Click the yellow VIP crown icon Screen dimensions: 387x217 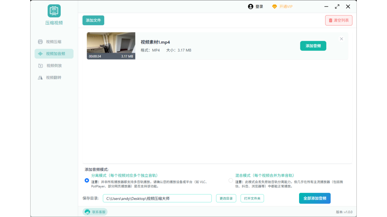tap(274, 6)
